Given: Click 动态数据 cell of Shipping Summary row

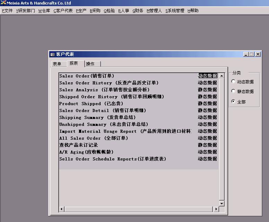Looking at the screenshot, I should pos(207,118).
